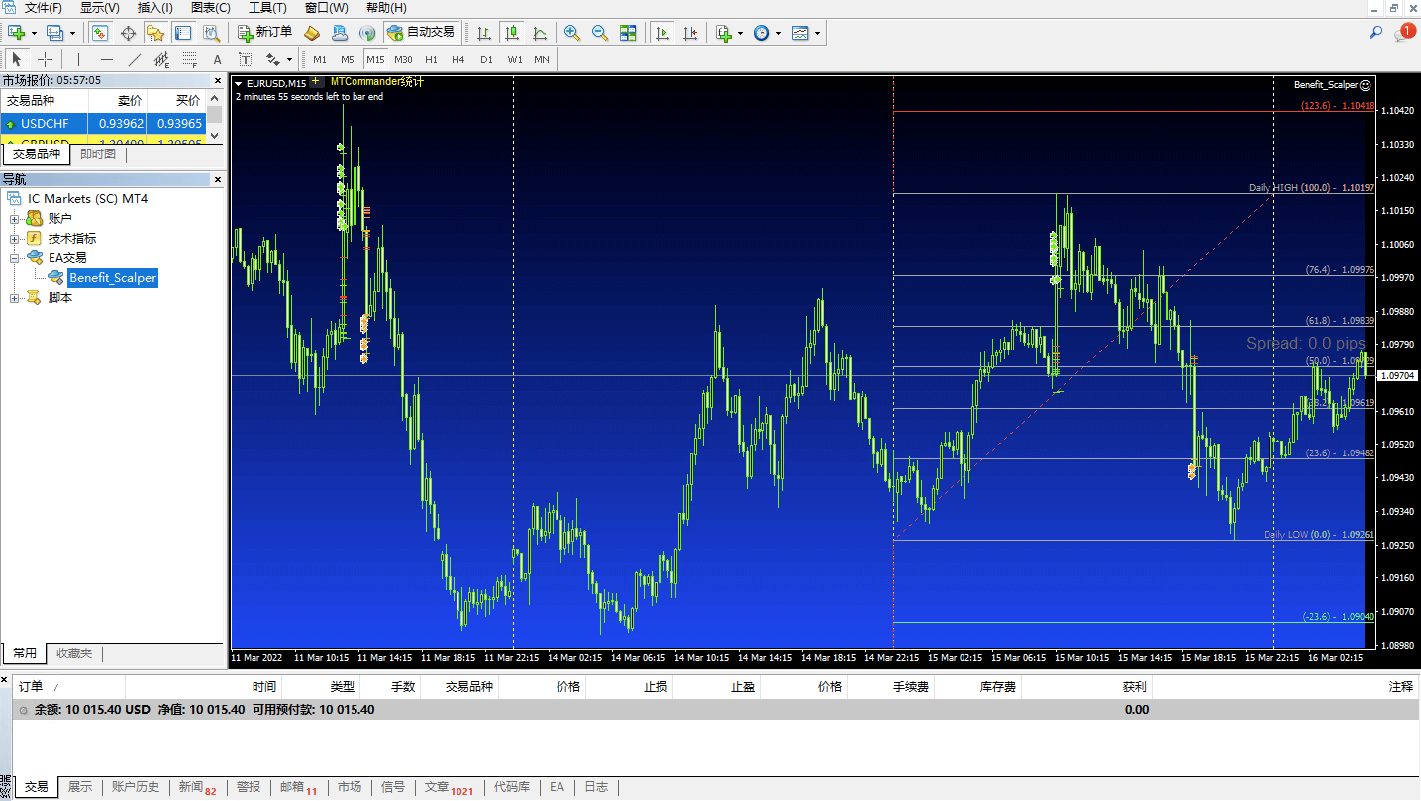Switch chart to bar chart style

[482, 32]
